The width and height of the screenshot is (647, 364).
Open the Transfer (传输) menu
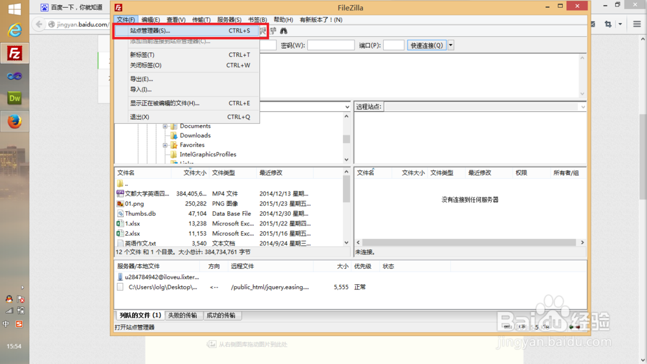coord(201,19)
